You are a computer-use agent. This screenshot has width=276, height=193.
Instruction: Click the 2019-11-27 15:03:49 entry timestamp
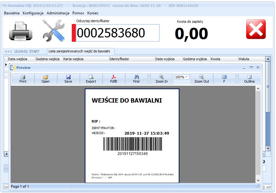coord(147,133)
